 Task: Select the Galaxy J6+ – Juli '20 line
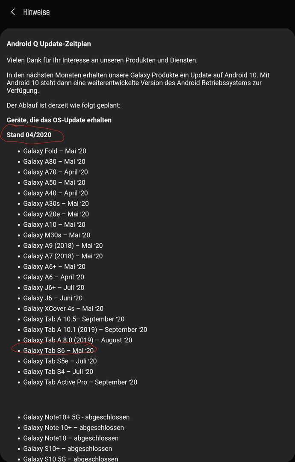[x=53, y=287]
